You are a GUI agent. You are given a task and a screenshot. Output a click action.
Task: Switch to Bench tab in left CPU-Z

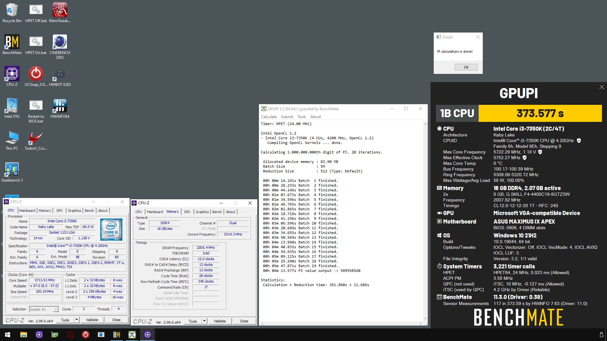(89, 211)
